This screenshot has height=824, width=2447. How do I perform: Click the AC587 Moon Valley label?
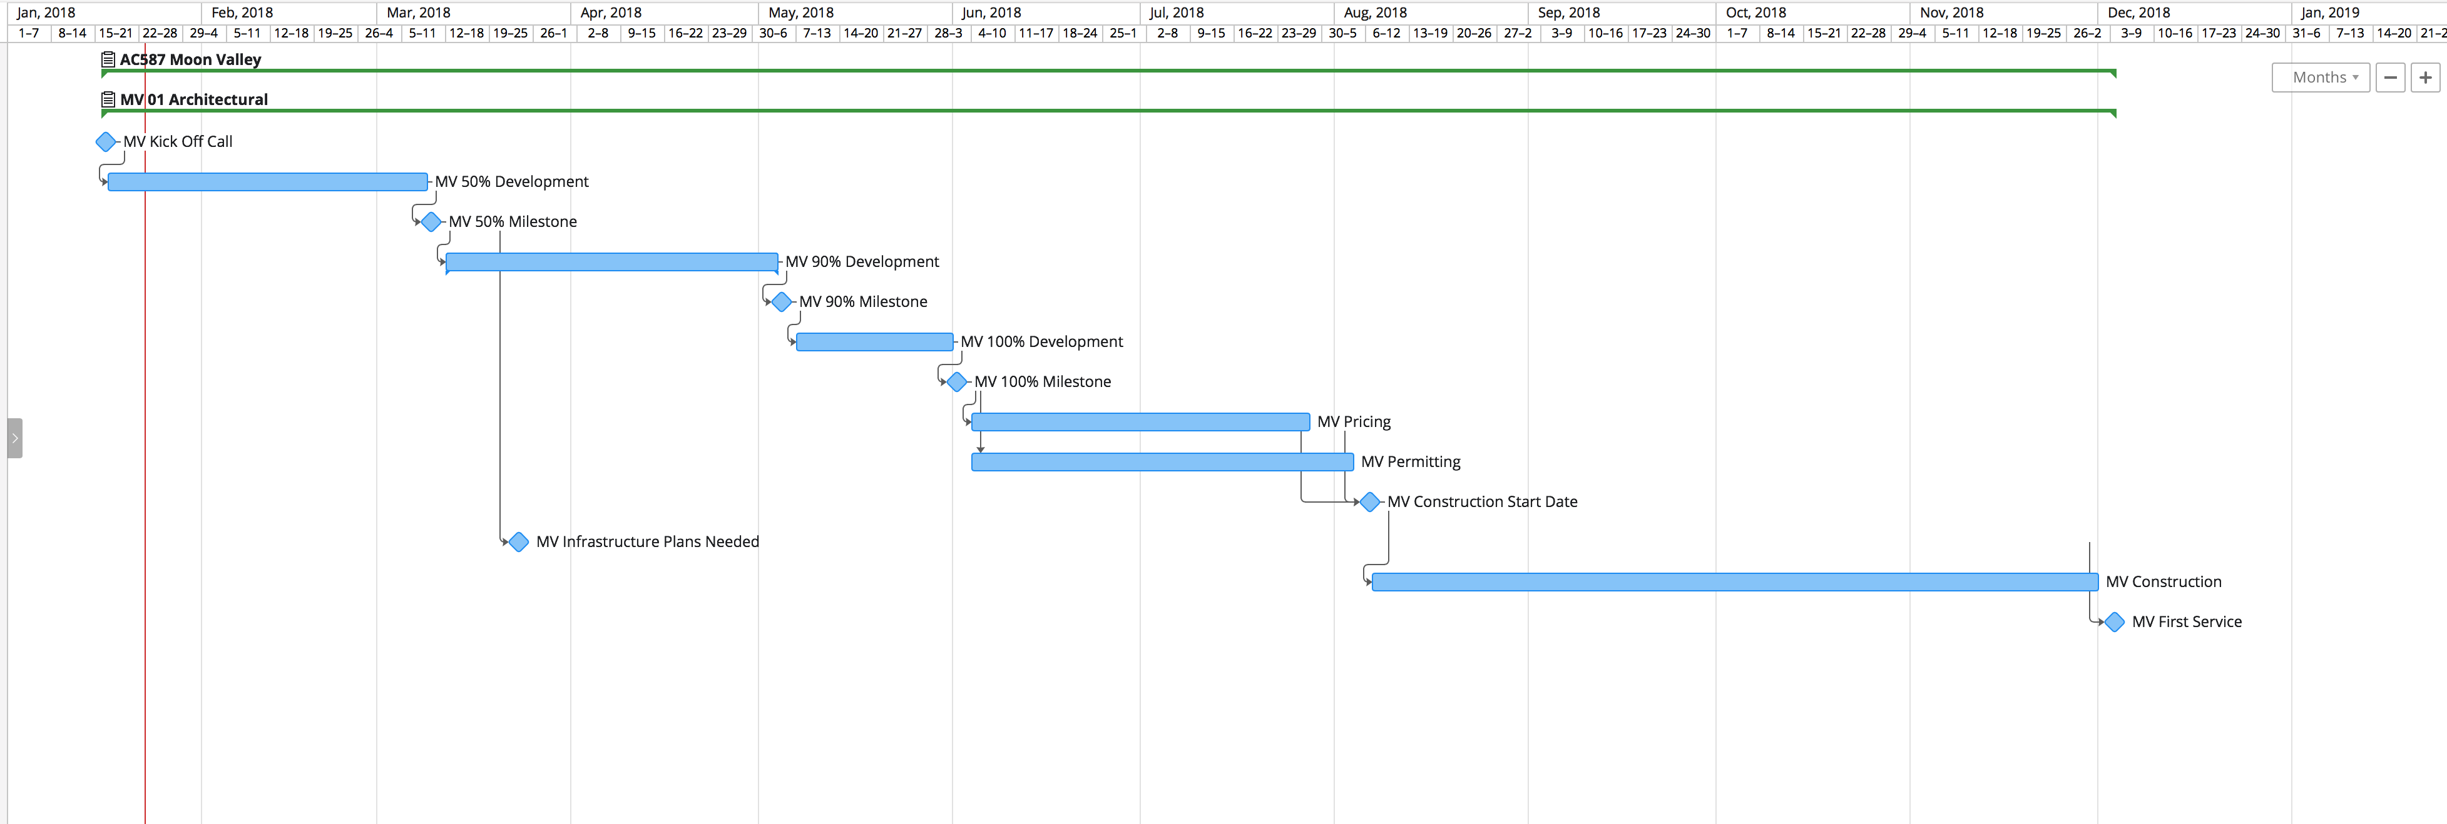pyautogui.click(x=190, y=59)
